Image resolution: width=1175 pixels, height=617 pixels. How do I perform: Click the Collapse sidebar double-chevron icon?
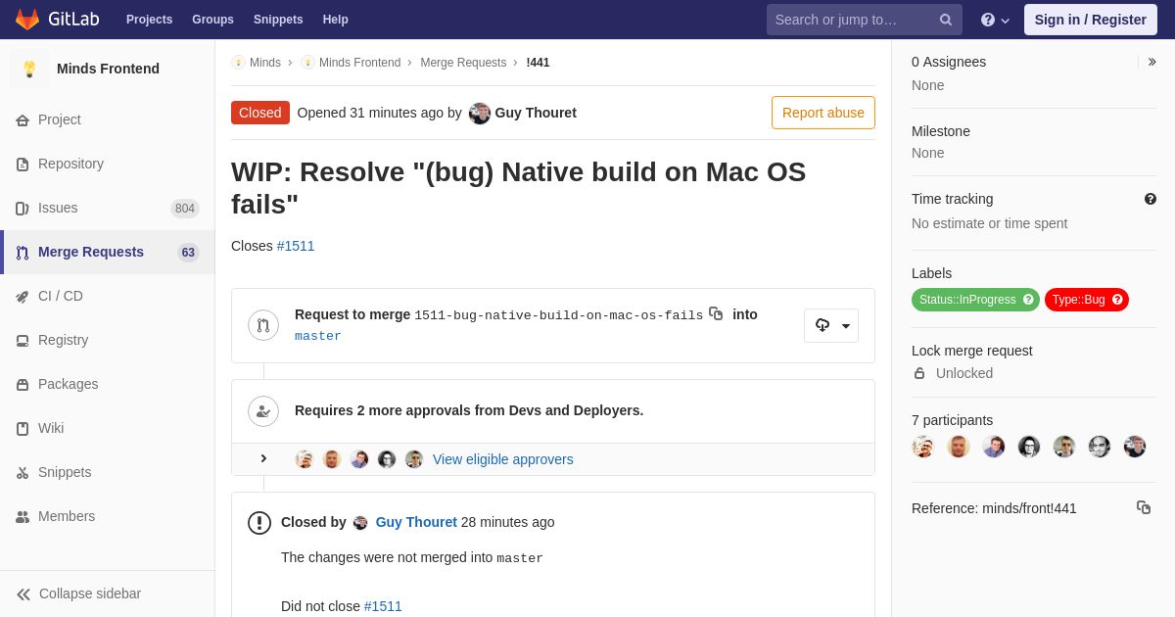point(23,594)
